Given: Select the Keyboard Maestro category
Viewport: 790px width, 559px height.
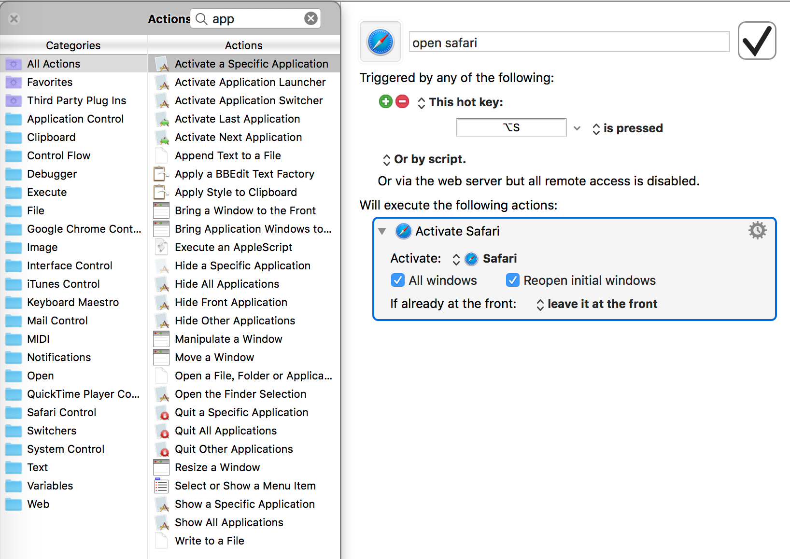Looking at the screenshot, I should 74,302.
